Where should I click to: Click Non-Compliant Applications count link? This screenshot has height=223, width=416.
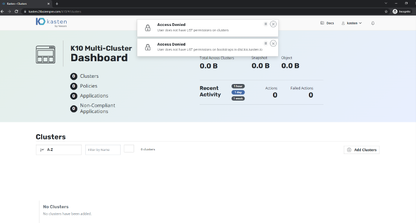pos(93,108)
